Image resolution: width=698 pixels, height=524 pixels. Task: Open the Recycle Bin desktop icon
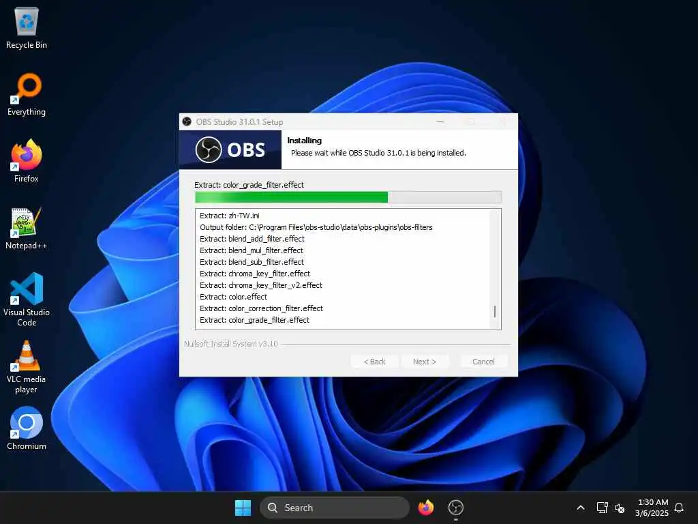(x=27, y=27)
